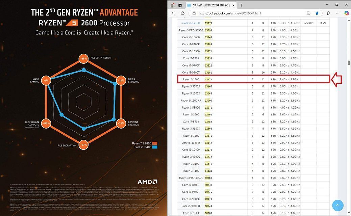Select the Core i7-9700T row name
Viewport: 351px width, 216px height.
point(191,192)
